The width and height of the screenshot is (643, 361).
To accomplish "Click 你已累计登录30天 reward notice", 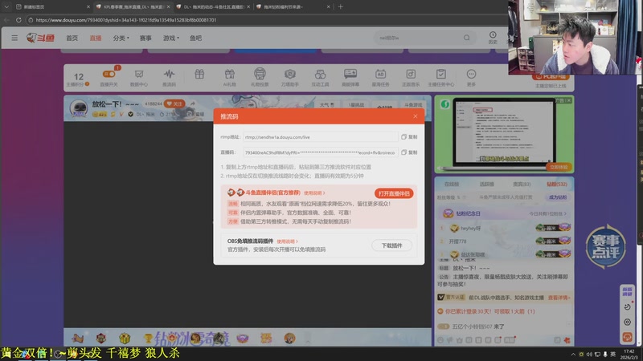I will (486, 311).
